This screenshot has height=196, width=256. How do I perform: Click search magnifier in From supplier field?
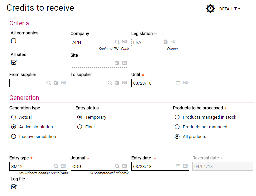[x=49, y=83]
